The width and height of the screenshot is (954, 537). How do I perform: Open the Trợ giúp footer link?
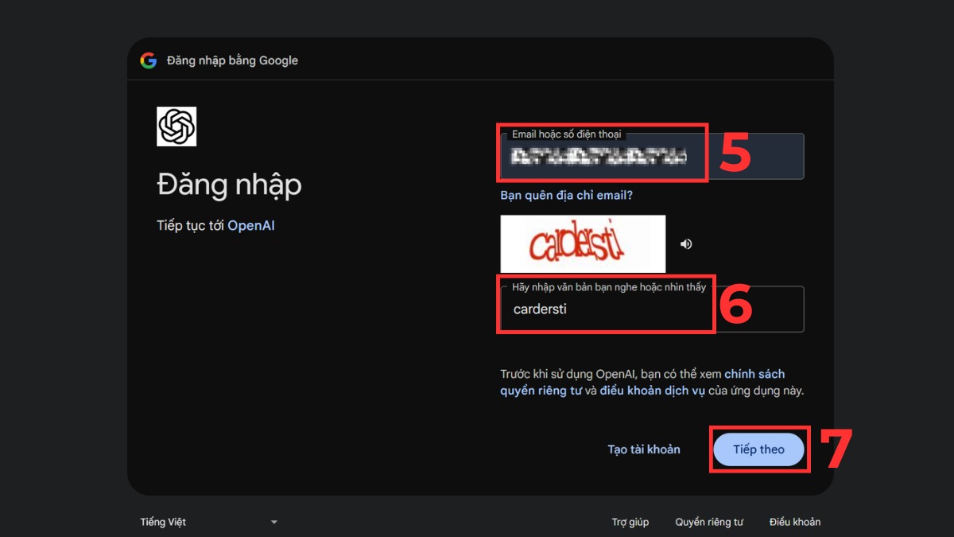[630, 522]
